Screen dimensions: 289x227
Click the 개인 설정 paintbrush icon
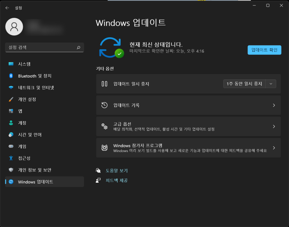[x=11, y=99]
